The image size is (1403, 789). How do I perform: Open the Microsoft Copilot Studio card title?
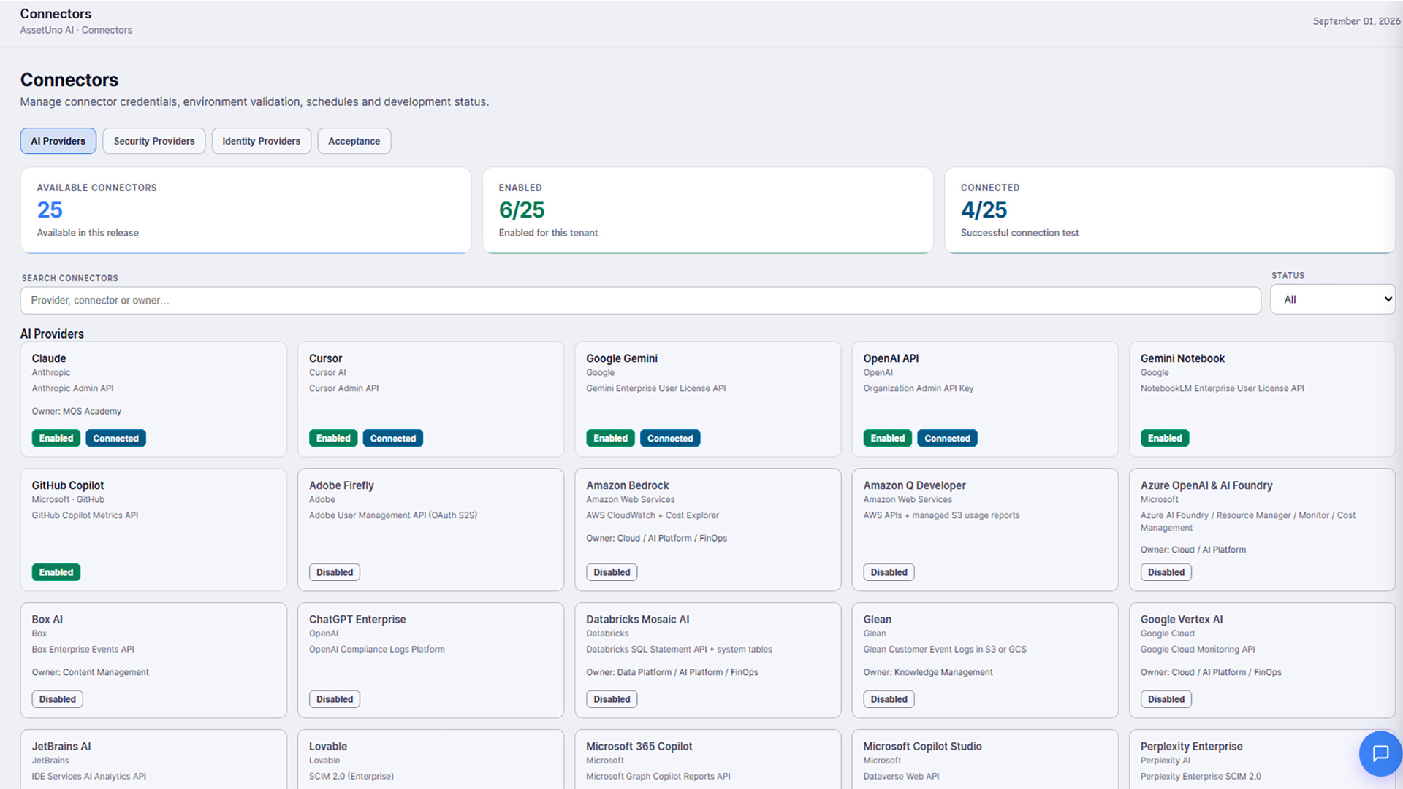[x=922, y=747]
